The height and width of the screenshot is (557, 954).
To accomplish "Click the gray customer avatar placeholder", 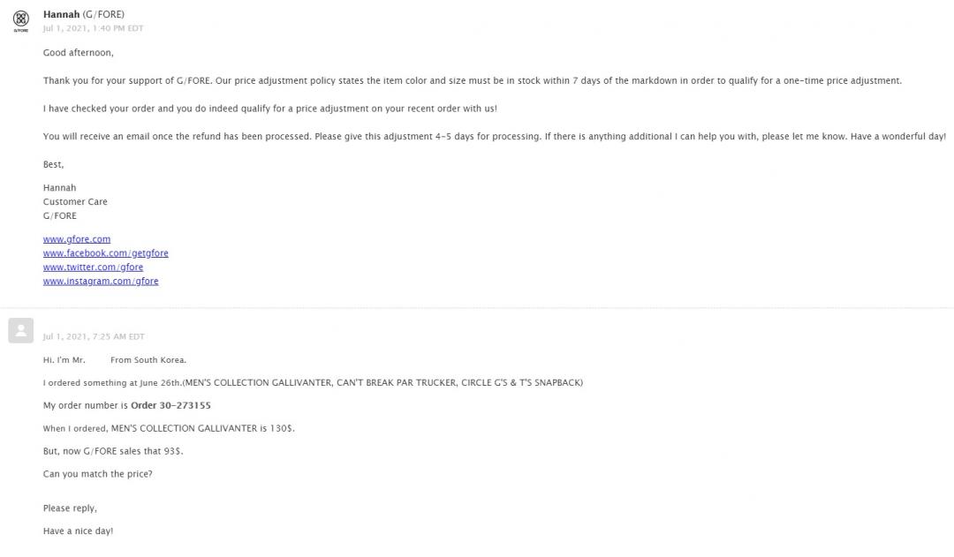I will [x=20, y=331].
